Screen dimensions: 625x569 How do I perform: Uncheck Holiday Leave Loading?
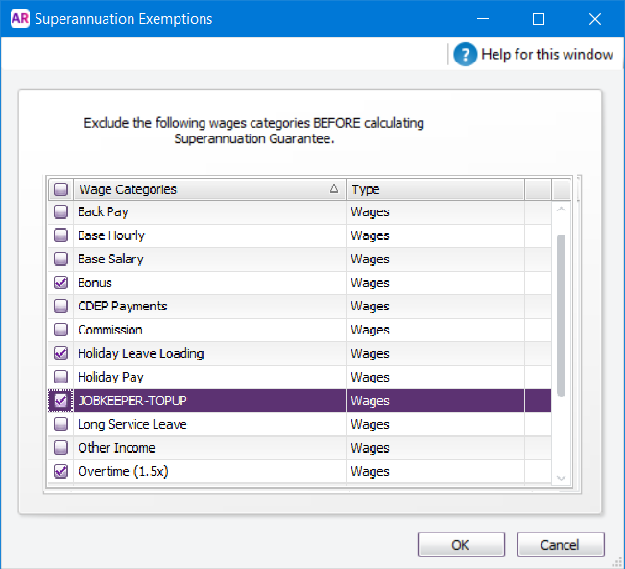click(60, 354)
